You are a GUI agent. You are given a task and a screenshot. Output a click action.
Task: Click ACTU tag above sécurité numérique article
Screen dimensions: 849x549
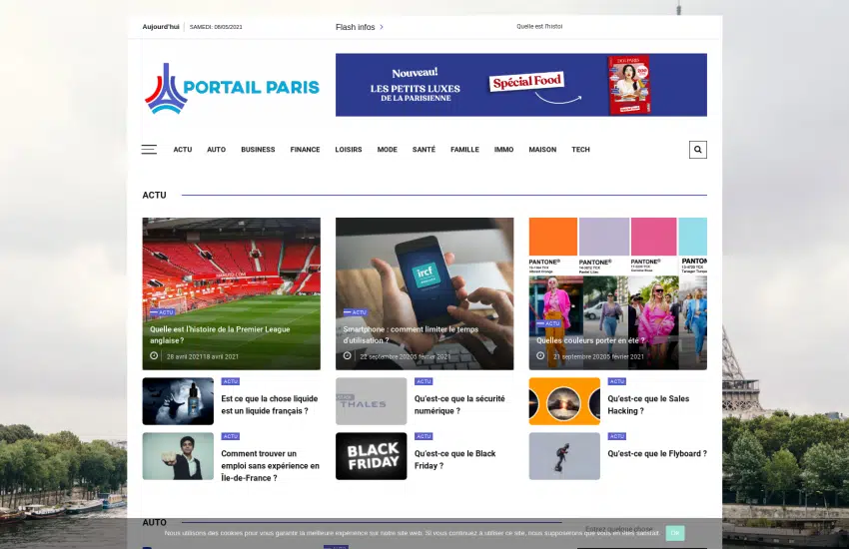click(424, 381)
